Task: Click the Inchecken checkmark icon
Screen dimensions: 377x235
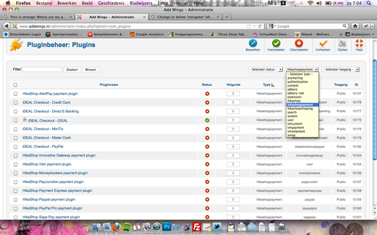Action: (x=323, y=43)
